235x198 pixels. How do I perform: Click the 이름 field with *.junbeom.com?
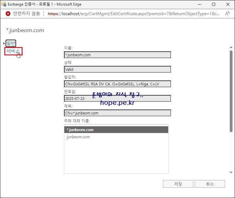[117, 55]
